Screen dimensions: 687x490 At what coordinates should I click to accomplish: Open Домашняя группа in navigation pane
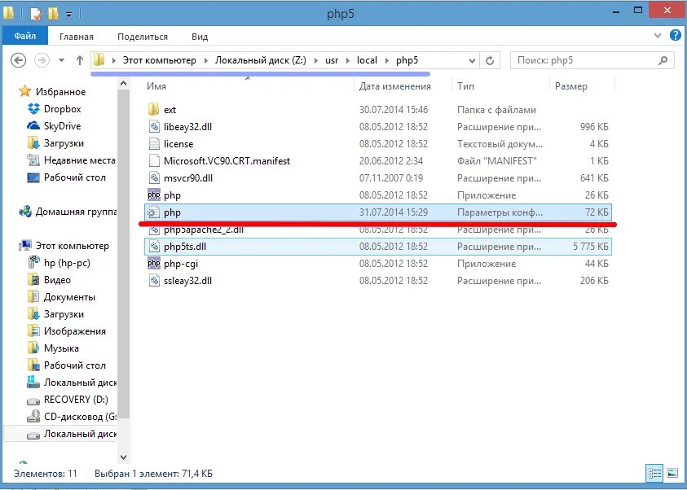(x=76, y=212)
